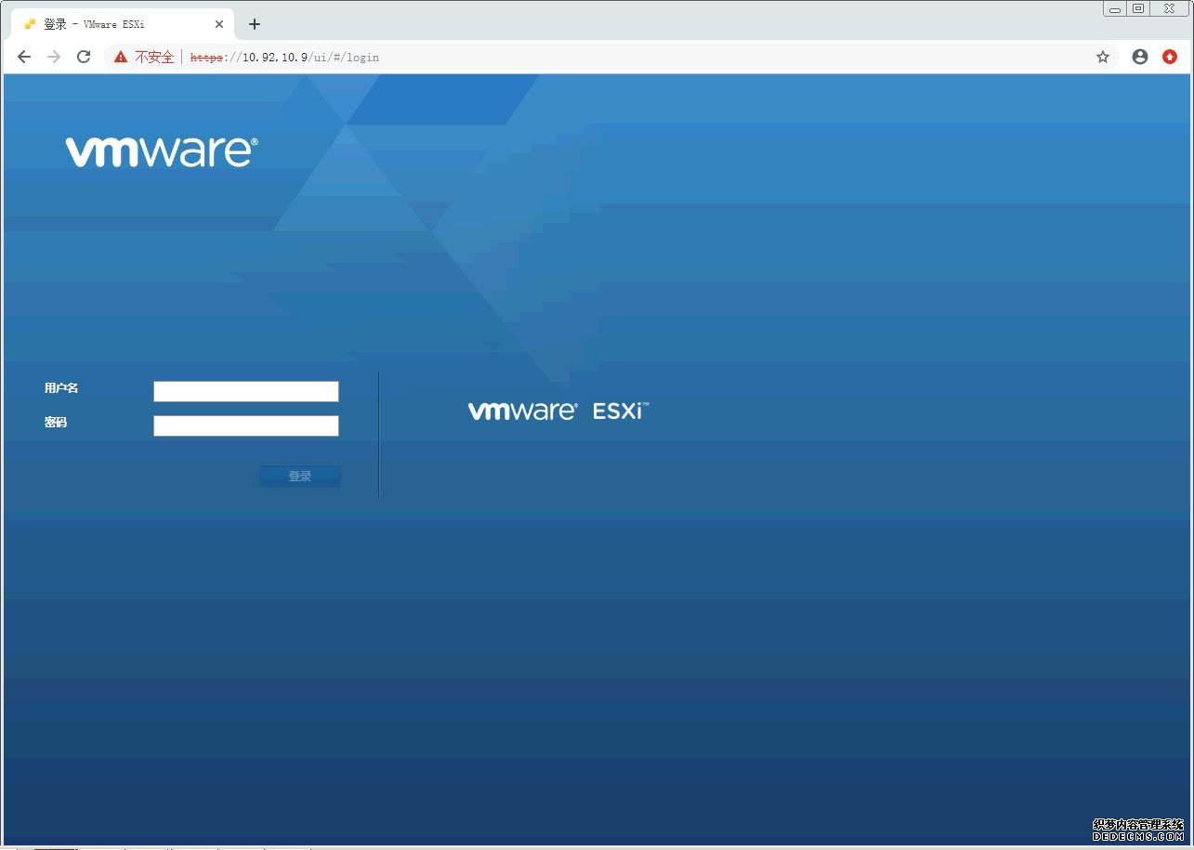
Task: Click the red browser update icon
Action: pos(1170,57)
